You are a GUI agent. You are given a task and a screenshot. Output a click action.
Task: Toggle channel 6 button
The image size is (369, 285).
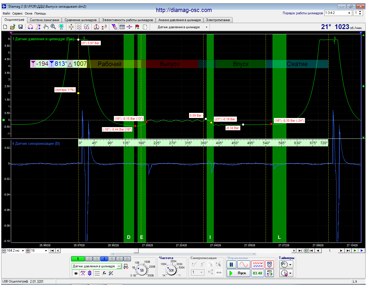120,259
